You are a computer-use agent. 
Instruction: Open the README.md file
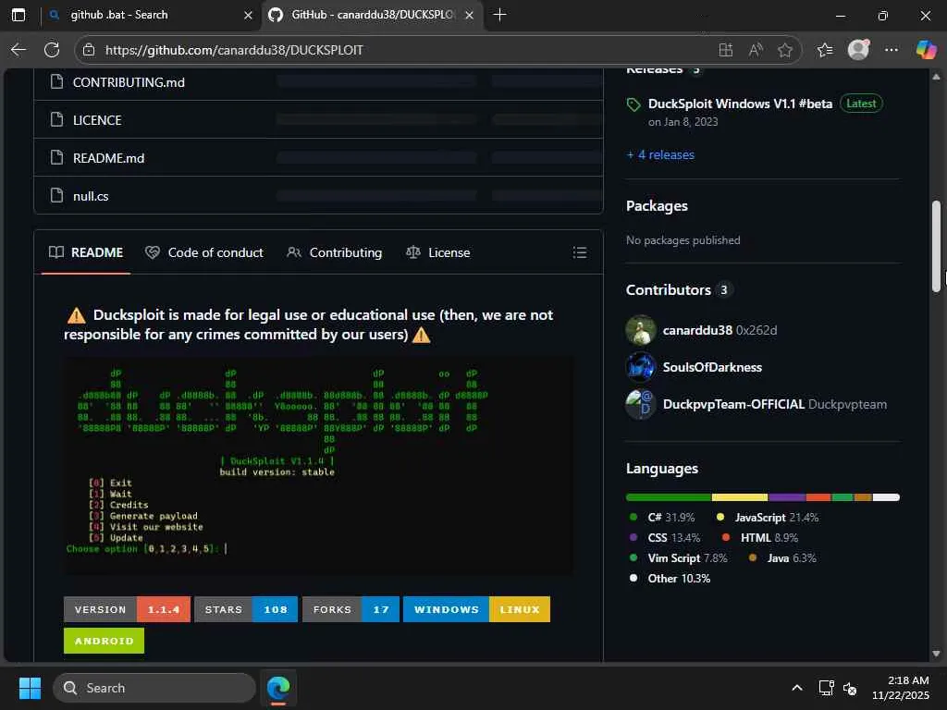pos(109,158)
